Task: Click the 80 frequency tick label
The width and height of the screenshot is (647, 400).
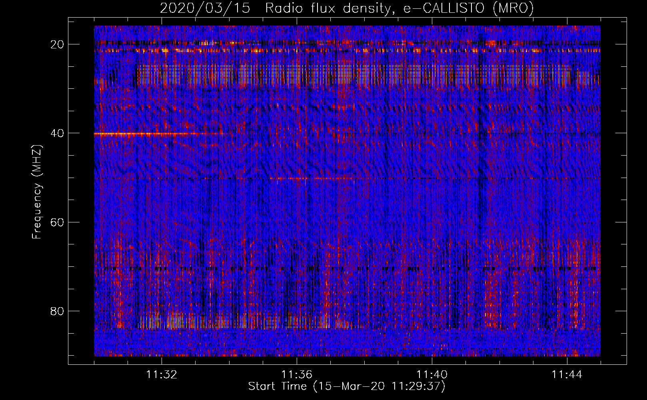Action: coord(58,311)
